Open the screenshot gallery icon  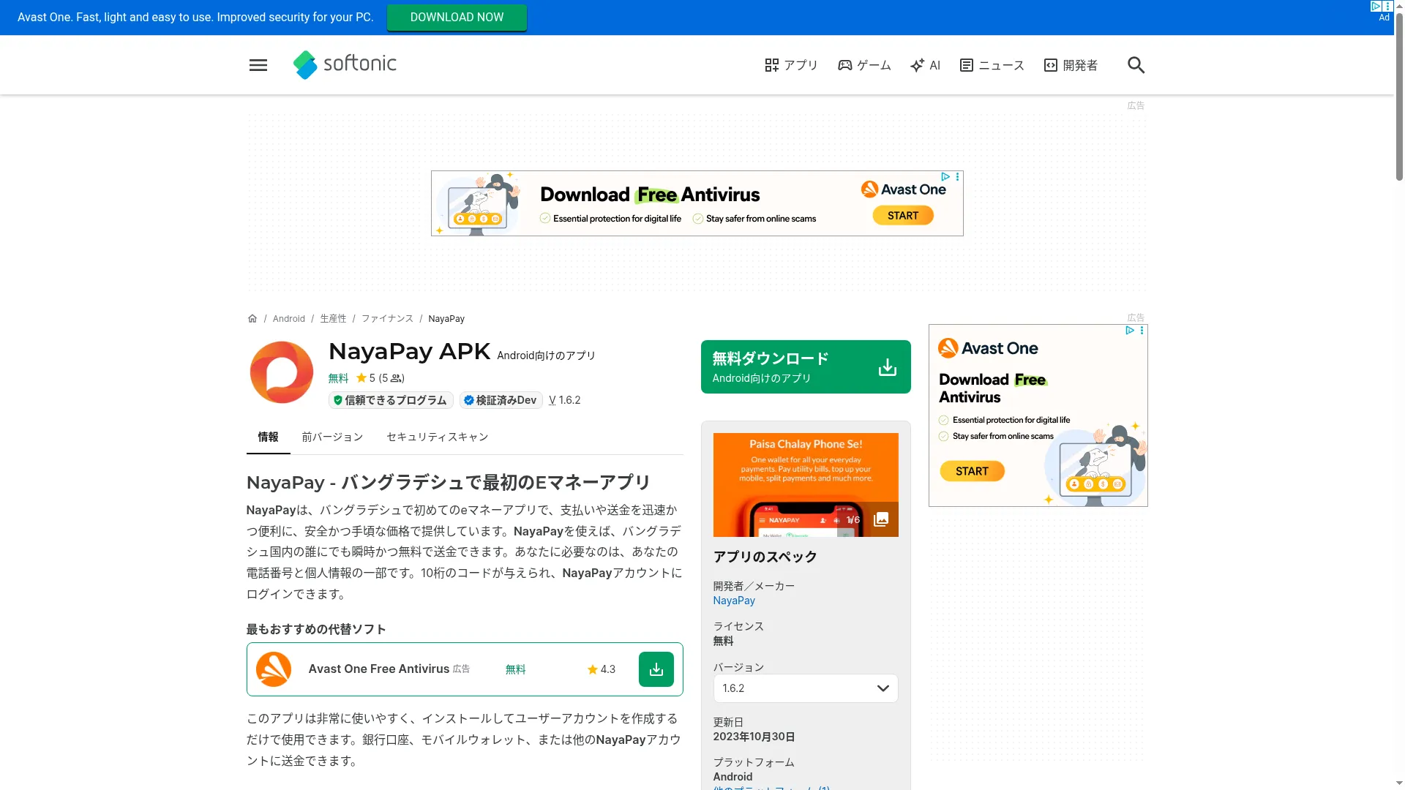(x=881, y=519)
